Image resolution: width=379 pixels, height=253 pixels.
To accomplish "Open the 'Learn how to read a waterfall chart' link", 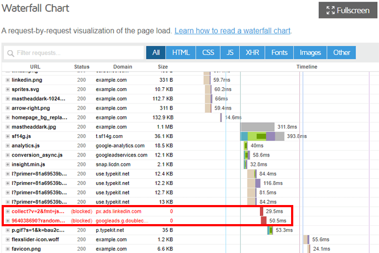I will (232, 31).
